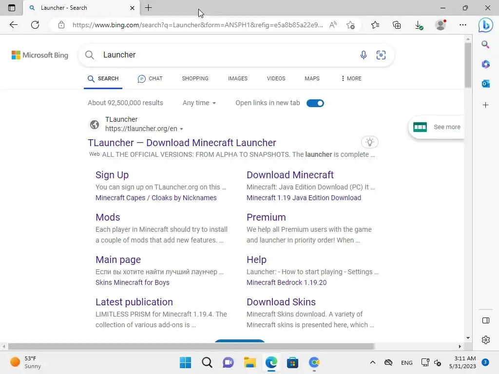
Task: Open the Collections icon
Action: 397,25
